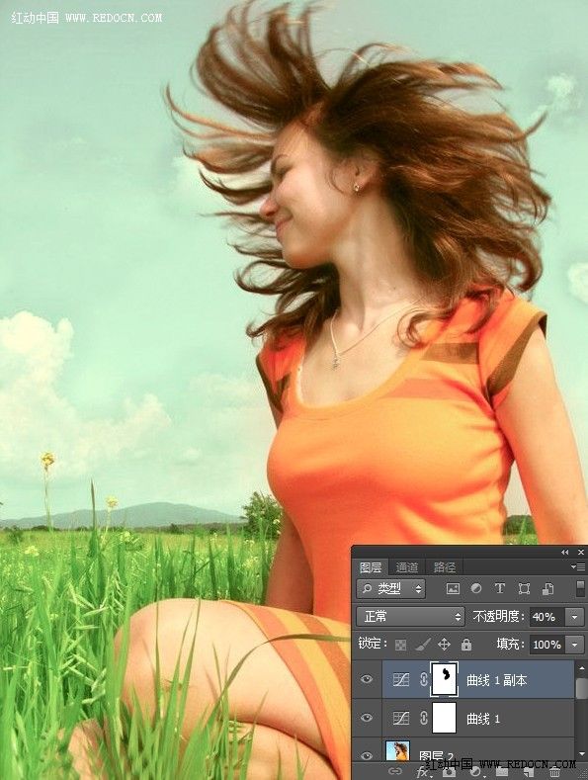
Task: Open the layers panel flyout menu
Action: [x=577, y=566]
